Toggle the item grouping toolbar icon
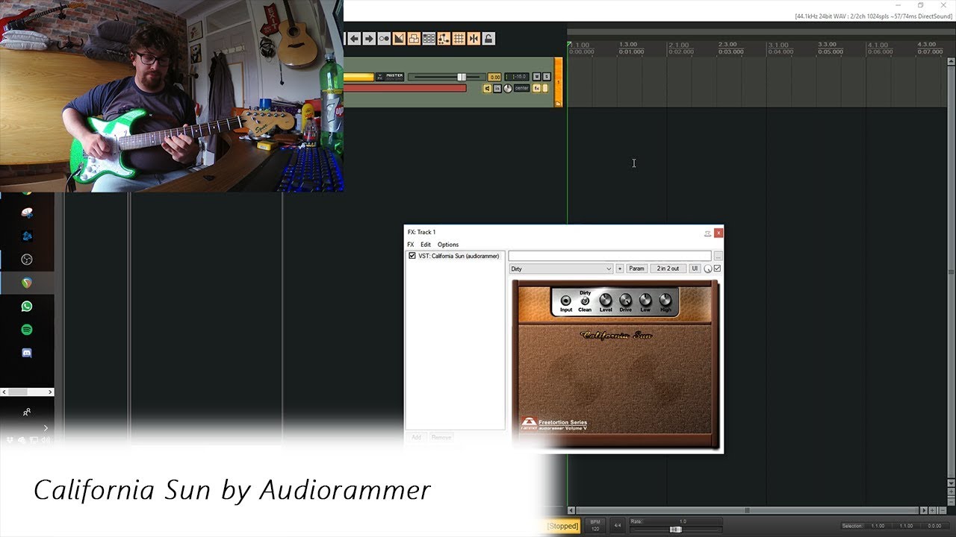The height and width of the screenshot is (537, 956). coord(414,38)
